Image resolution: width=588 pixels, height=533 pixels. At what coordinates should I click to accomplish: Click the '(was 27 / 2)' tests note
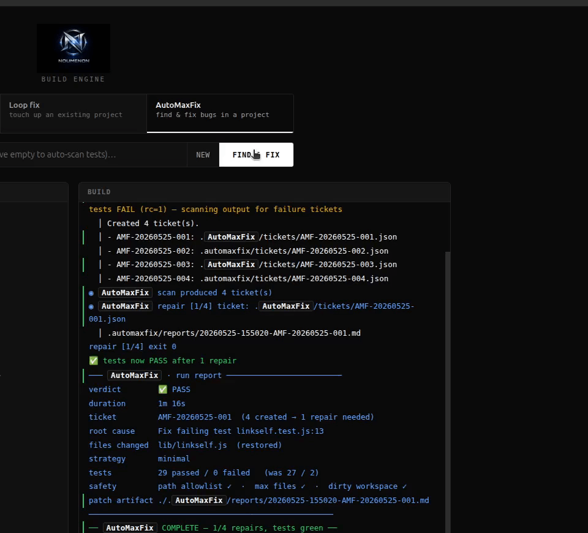pyautogui.click(x=292, y=473)
